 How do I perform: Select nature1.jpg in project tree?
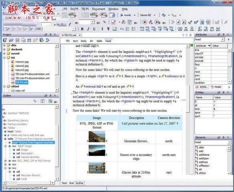click(22, 62)
